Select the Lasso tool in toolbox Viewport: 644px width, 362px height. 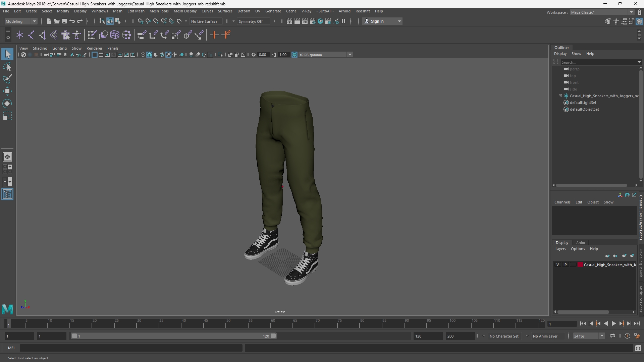pos(7,67)
